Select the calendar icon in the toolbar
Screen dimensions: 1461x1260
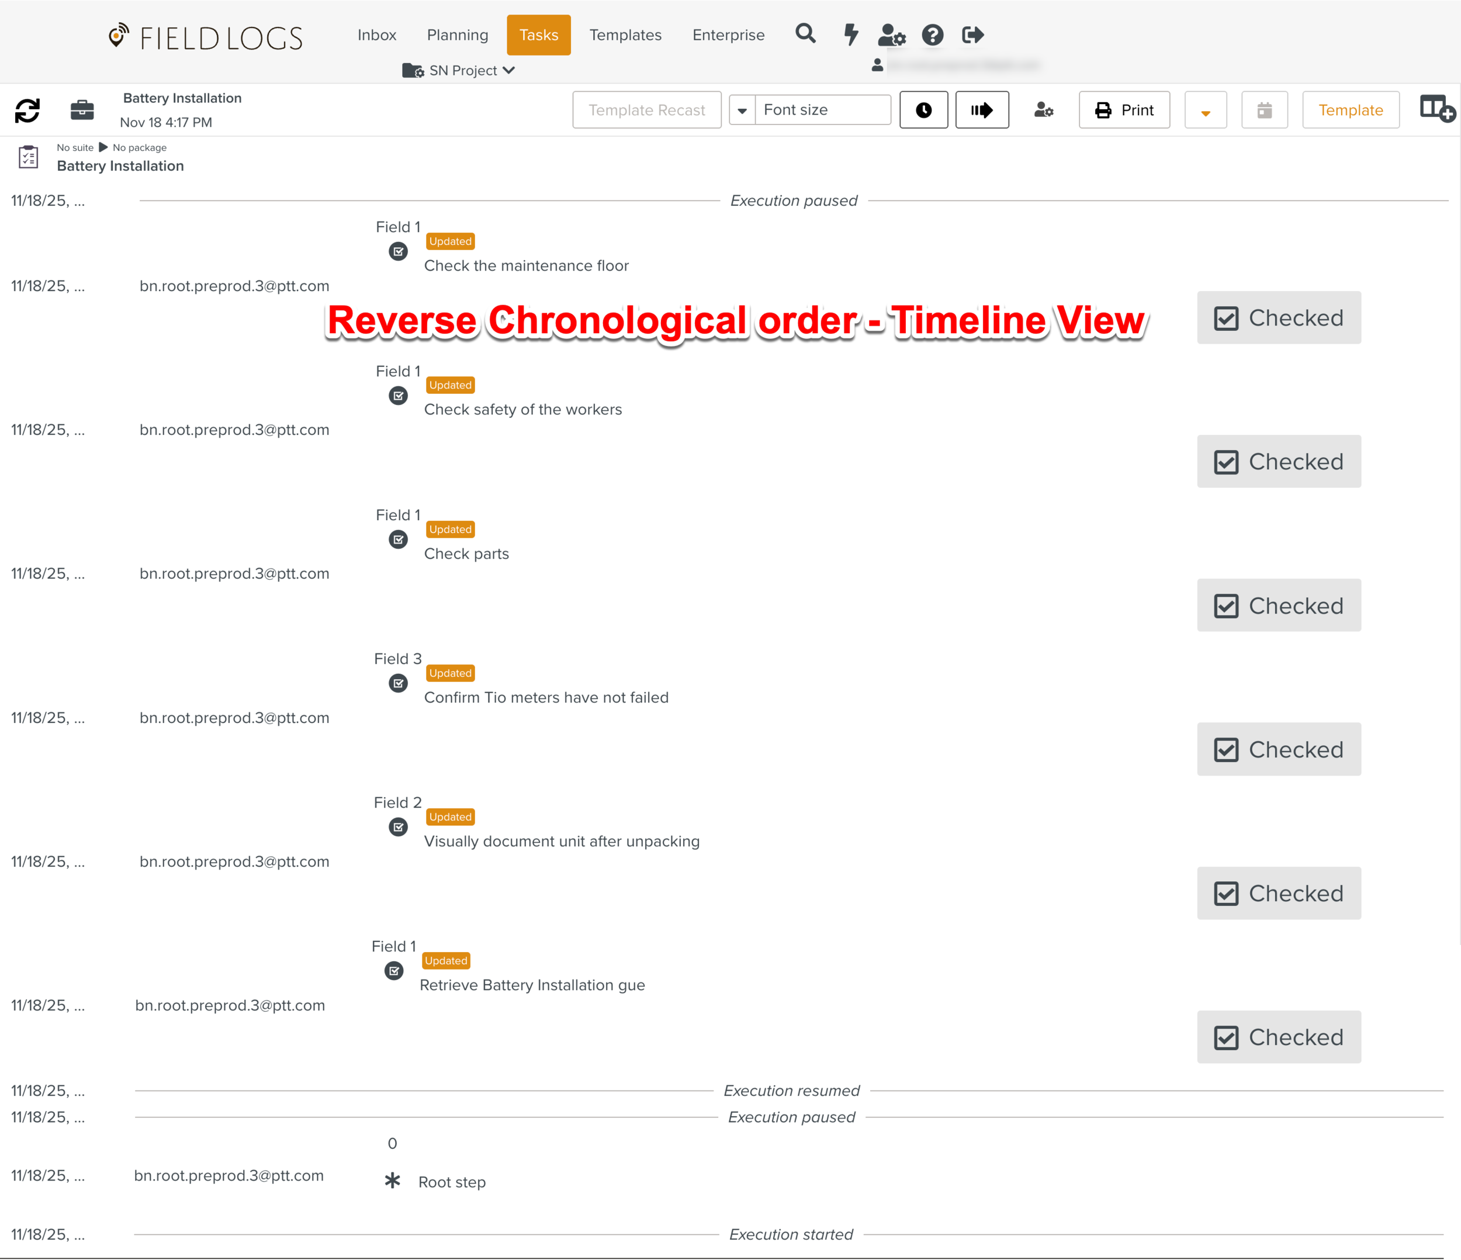click(1264, 109)
